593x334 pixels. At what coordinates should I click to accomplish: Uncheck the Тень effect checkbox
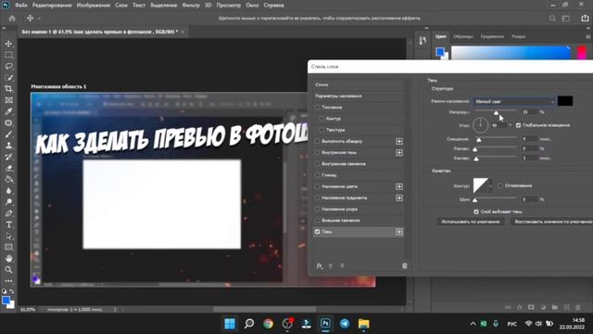318,232
